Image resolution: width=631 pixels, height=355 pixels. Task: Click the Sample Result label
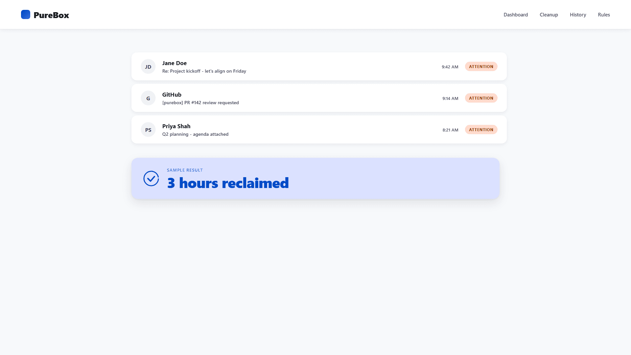click(x=185, y=170)
